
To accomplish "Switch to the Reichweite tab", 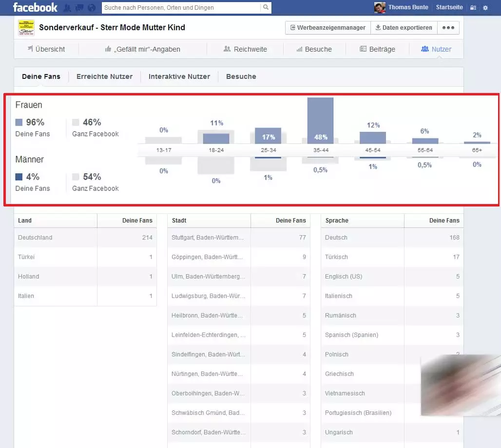I will tap(245, 49).
